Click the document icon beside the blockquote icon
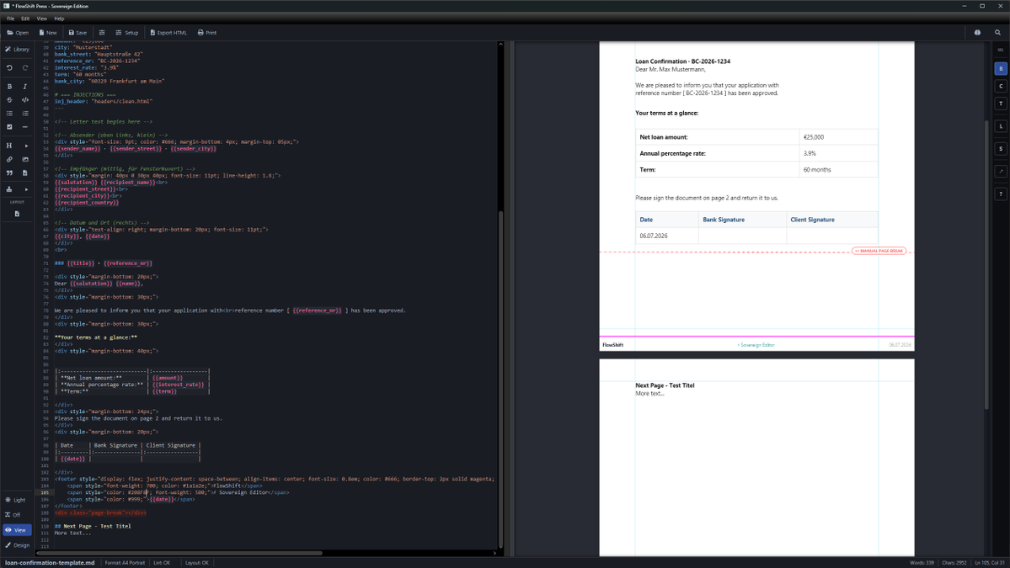This screenshot has width=1010, height=568. click(x=25, y=173)
